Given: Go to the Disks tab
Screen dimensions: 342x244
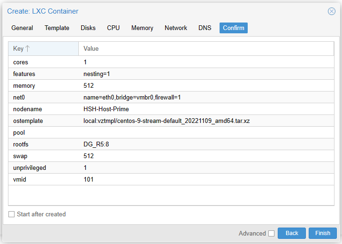Looking at the screenshot, I should pyautogui.click(x=88, y=28).
